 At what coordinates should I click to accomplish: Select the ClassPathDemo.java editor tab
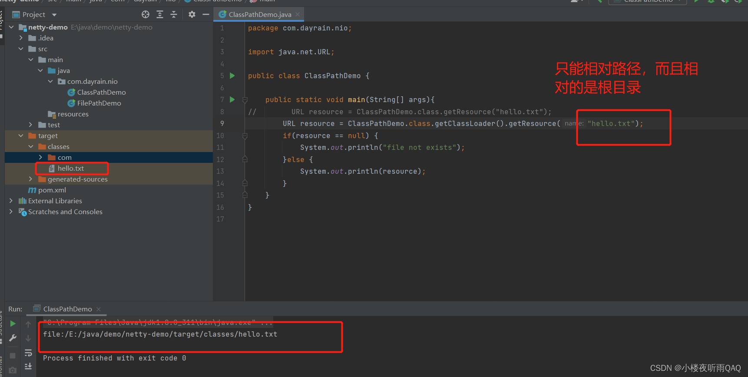(x=260, y=14)
